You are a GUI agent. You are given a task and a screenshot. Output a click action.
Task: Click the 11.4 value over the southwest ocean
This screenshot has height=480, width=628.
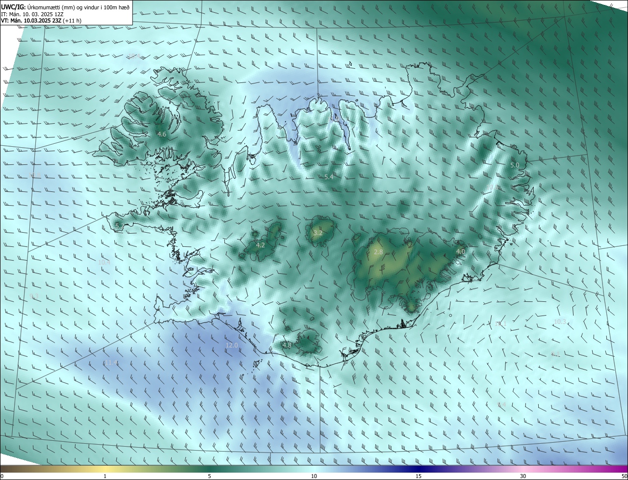pyautogui.click(x=111, y=363)
